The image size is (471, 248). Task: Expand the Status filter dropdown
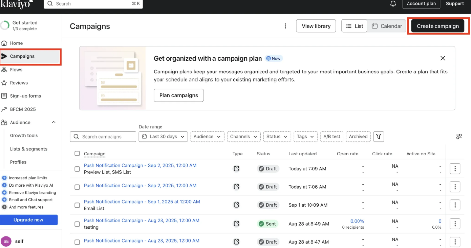277,136
